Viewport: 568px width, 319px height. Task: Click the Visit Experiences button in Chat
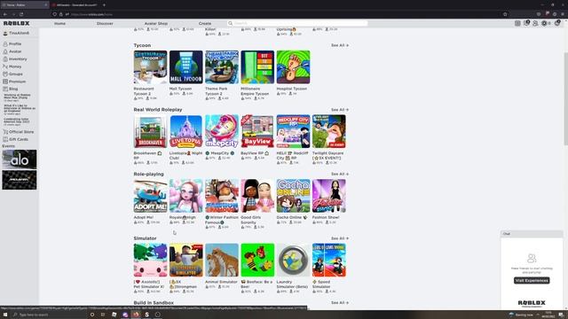[532, 280]
